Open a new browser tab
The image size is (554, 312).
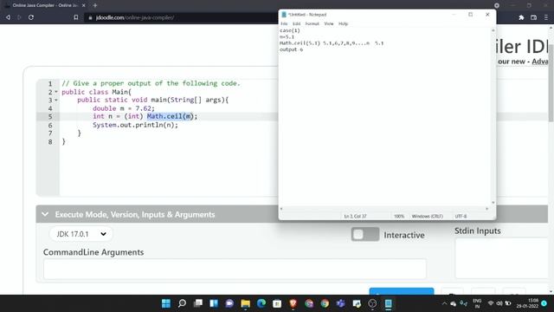pos(95,5)
